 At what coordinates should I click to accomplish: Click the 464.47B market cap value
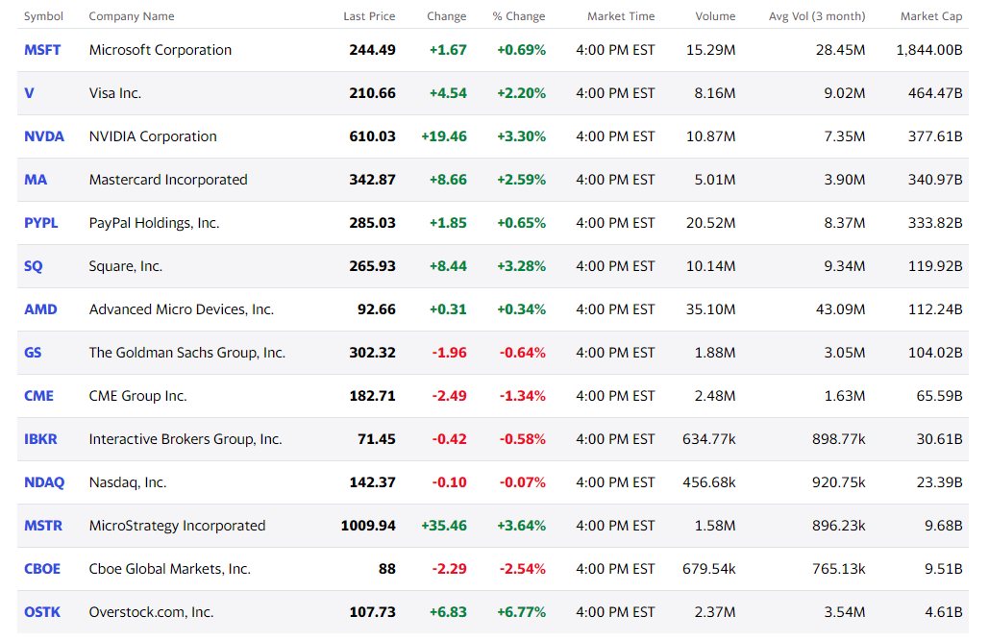[935, 93]
